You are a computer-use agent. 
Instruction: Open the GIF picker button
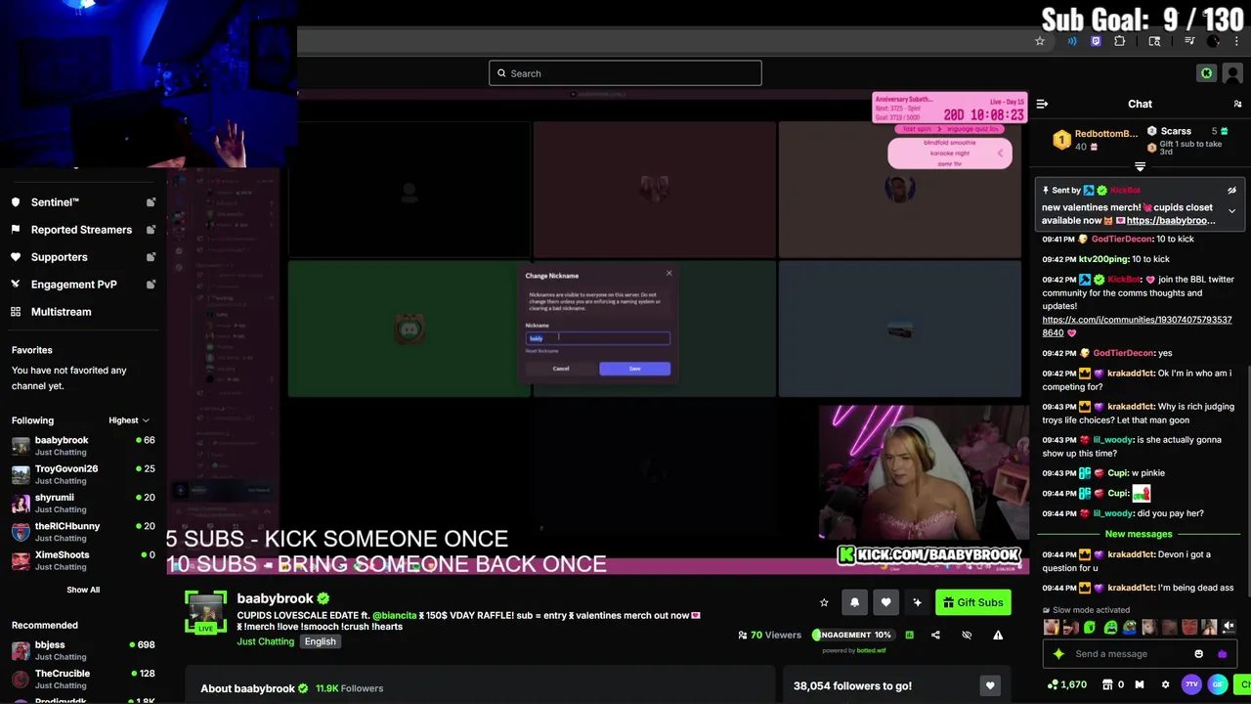point(1218,684)
